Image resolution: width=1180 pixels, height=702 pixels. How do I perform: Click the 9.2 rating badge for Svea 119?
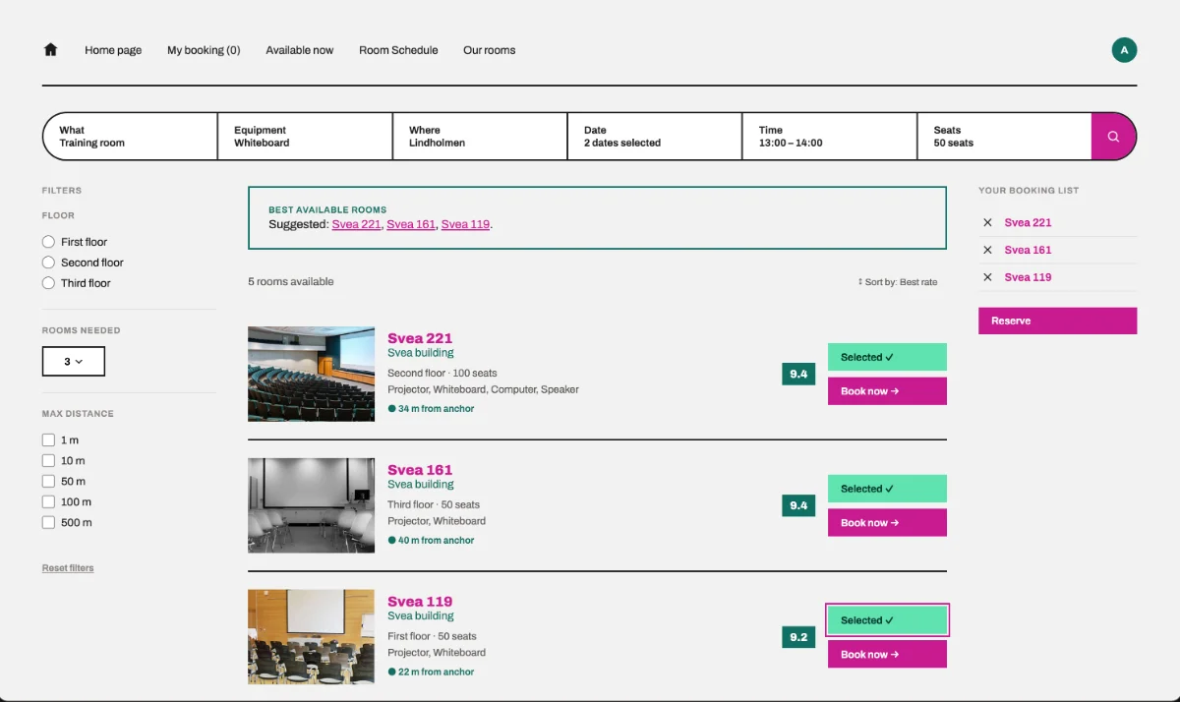point(798,637)
